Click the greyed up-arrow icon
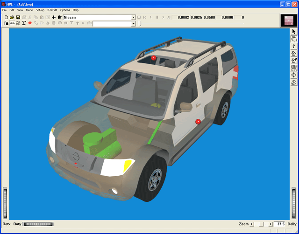This screenshot has height=234, width=299. click(78, 23)
